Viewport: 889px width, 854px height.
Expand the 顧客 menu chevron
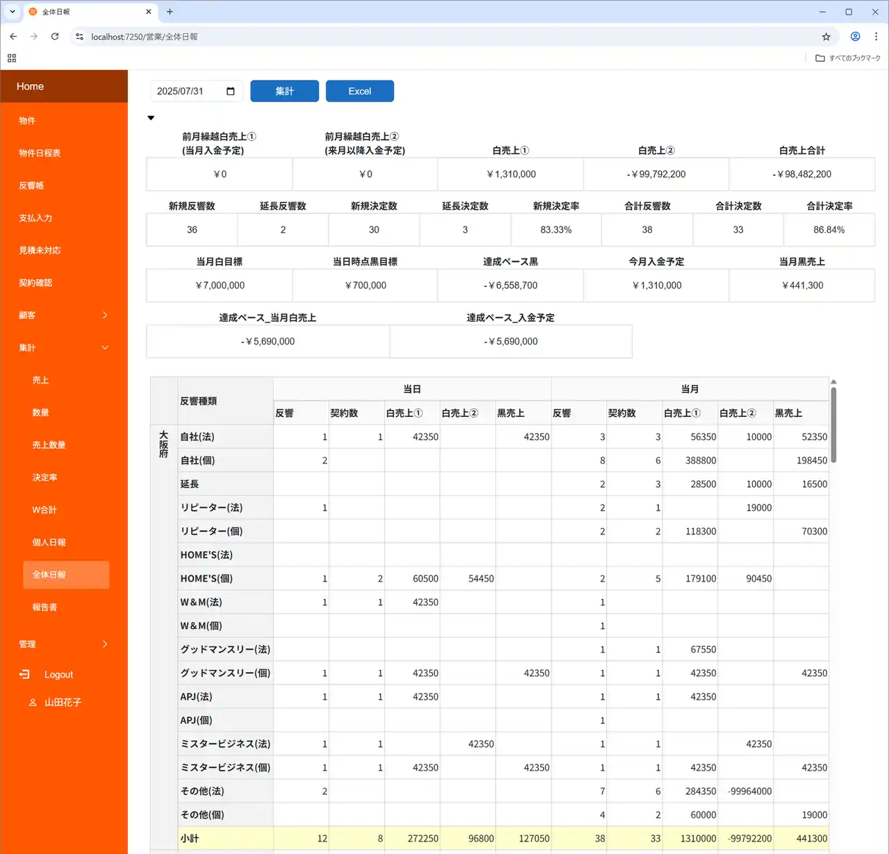click(x=105, y=315)
